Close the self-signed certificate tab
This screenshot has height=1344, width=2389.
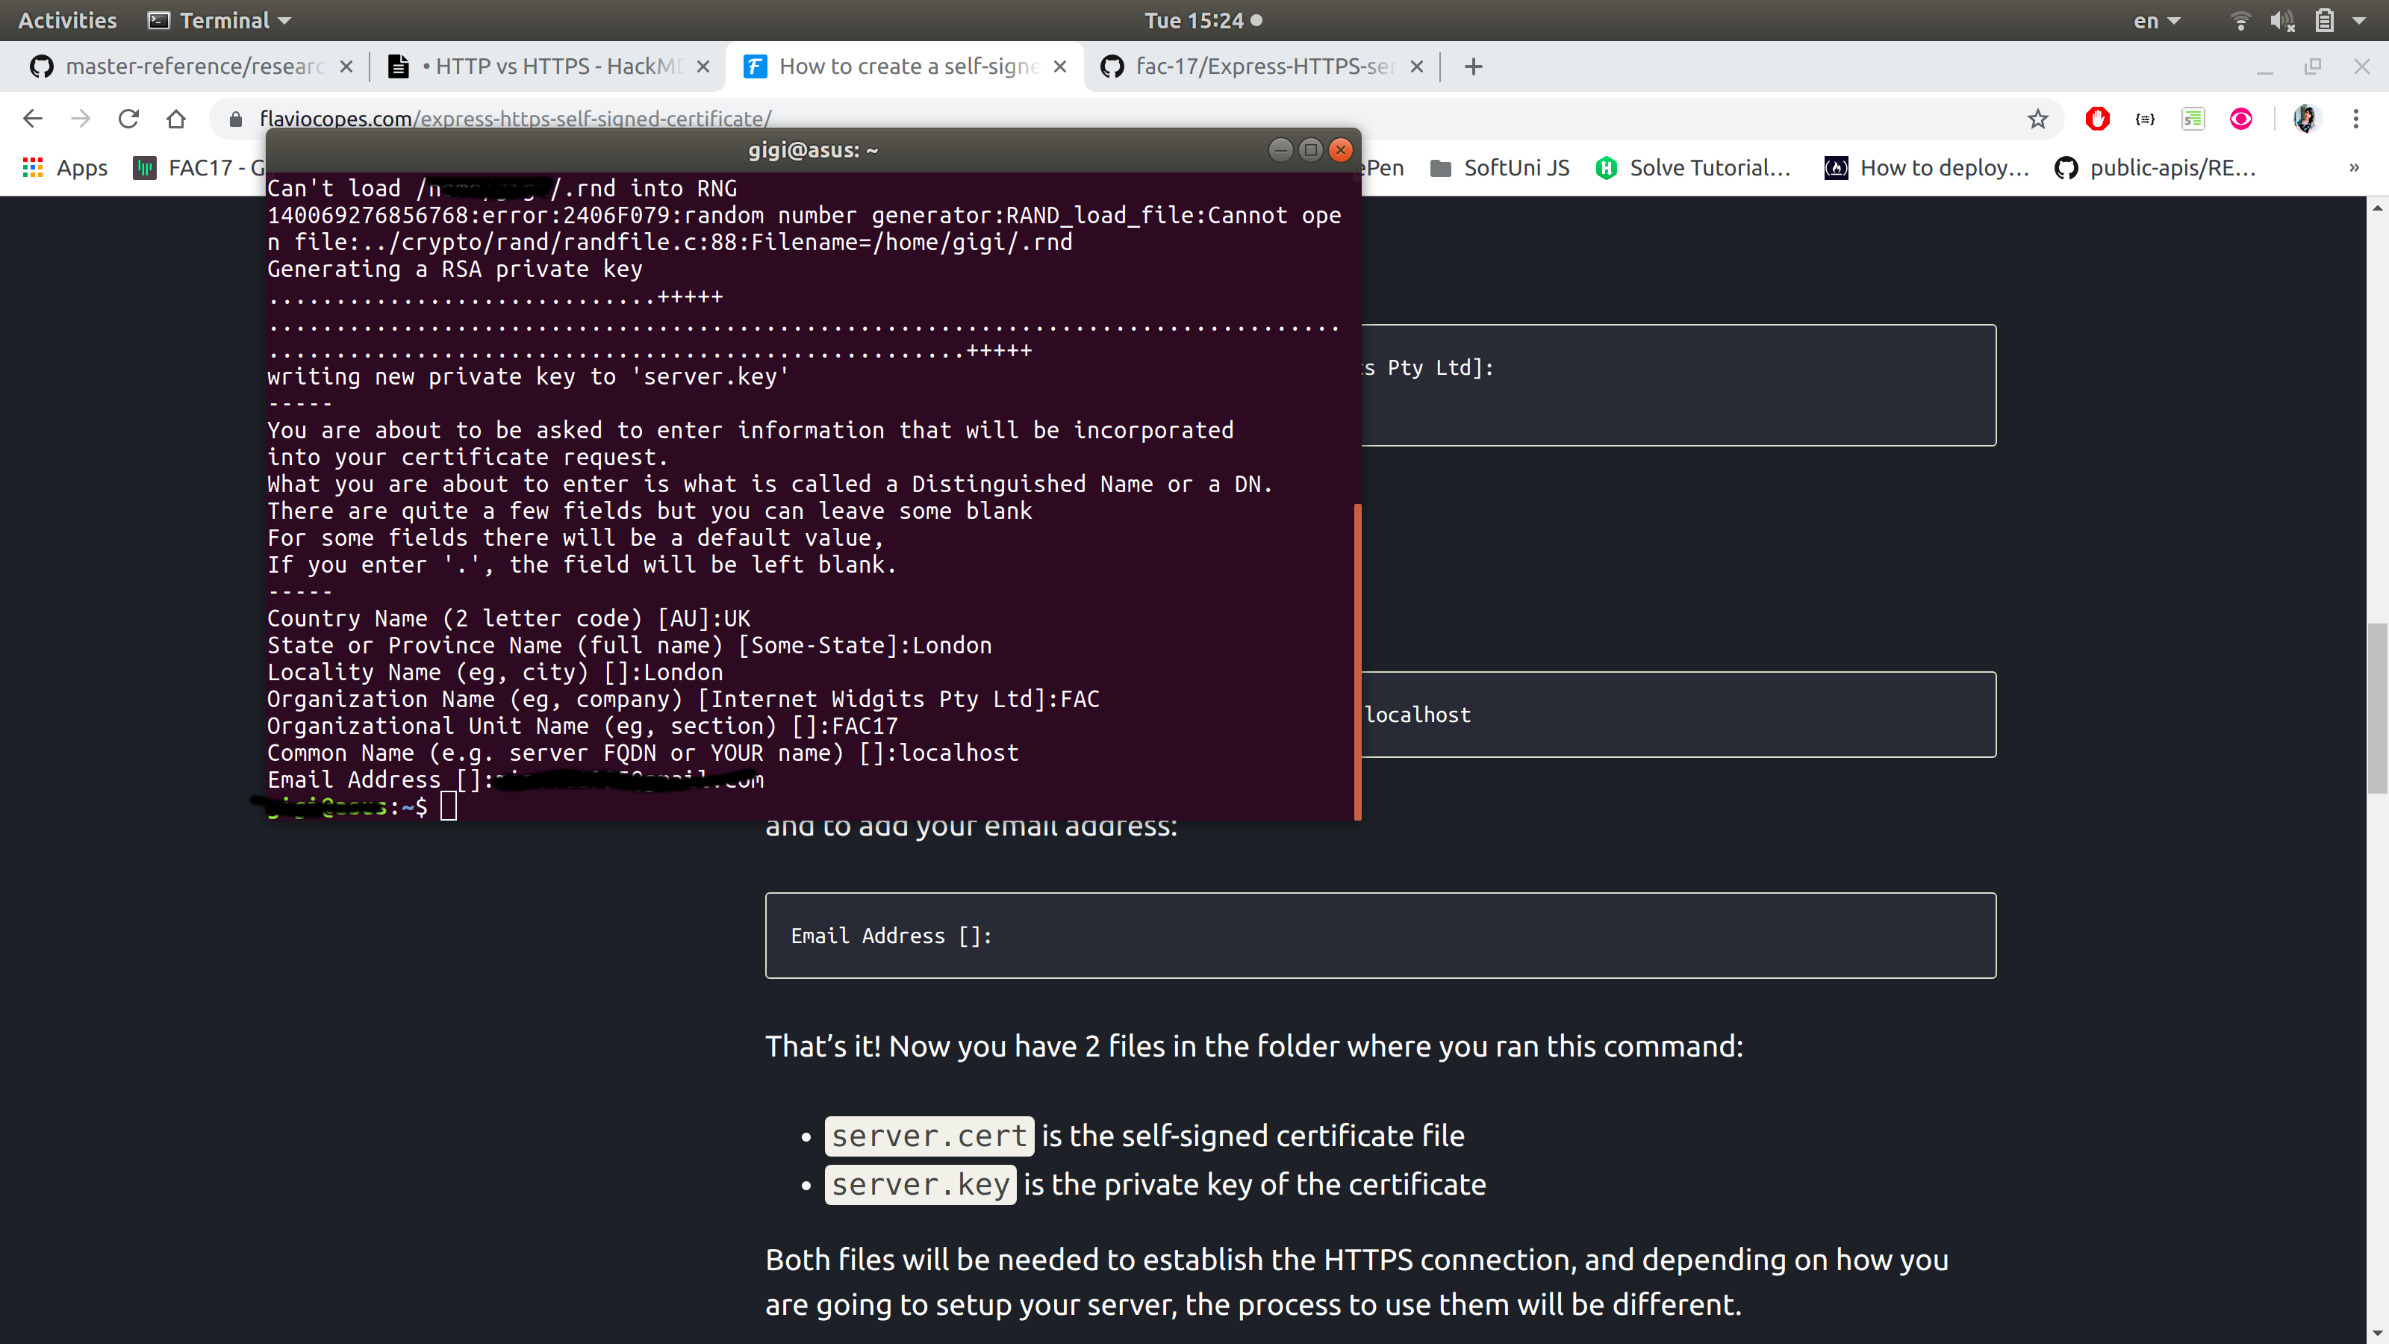coord(1060,66)
